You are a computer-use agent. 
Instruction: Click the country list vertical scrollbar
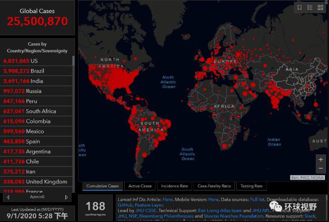click(73, 101)
